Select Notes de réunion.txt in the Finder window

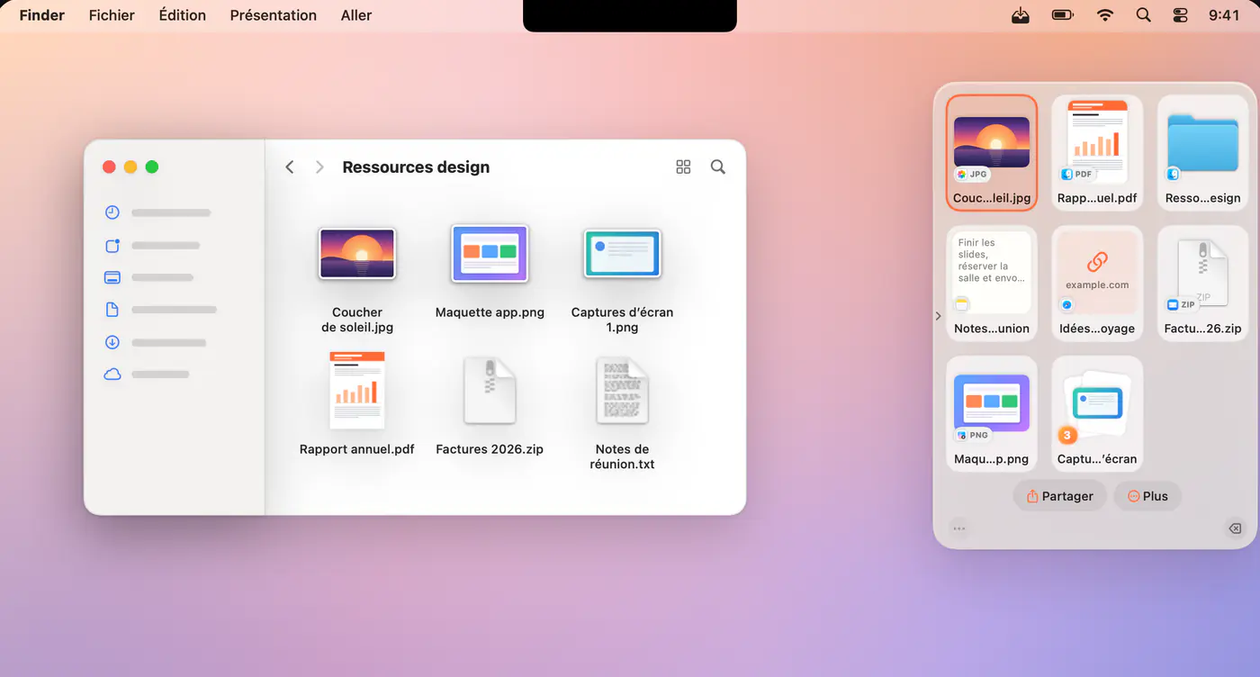pyautogui.click(x=622, y=411)
